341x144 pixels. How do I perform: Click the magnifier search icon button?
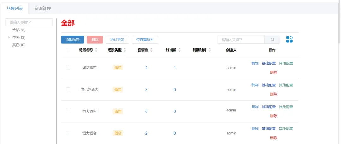pos(272,40)
